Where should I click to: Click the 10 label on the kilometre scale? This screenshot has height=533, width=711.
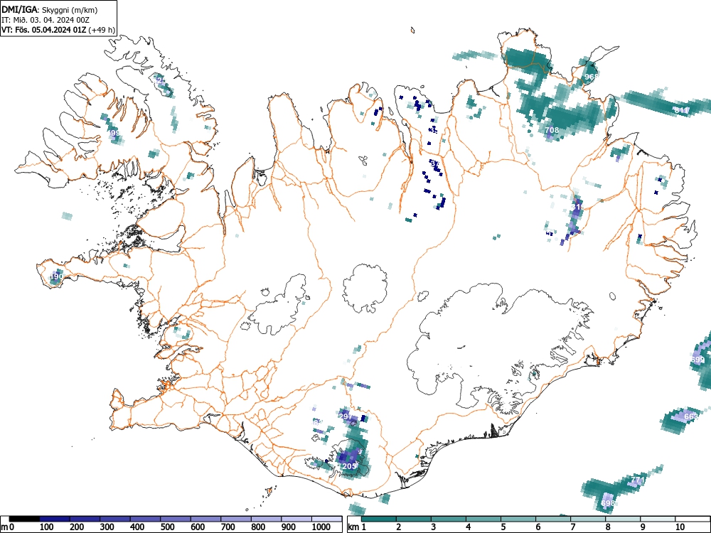(680, 527)
